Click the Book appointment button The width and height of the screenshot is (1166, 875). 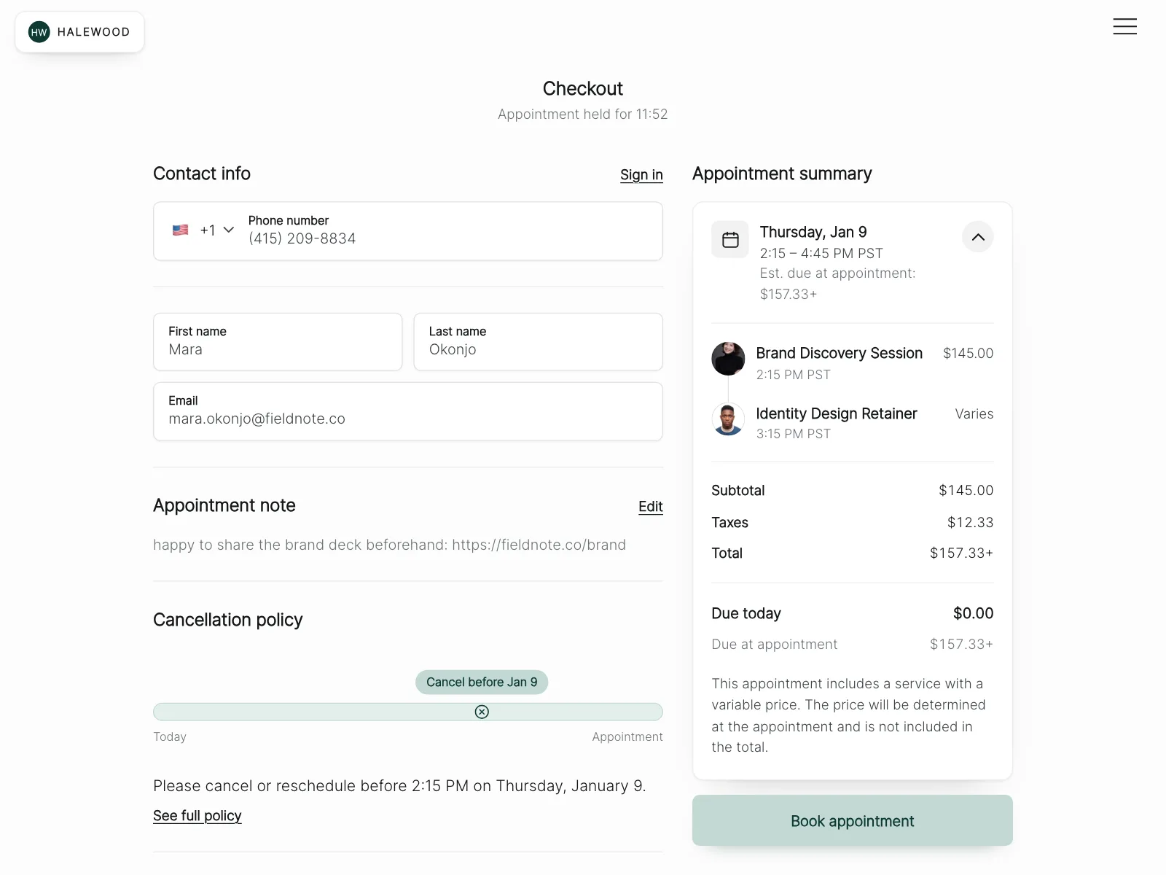coord(853,820)
